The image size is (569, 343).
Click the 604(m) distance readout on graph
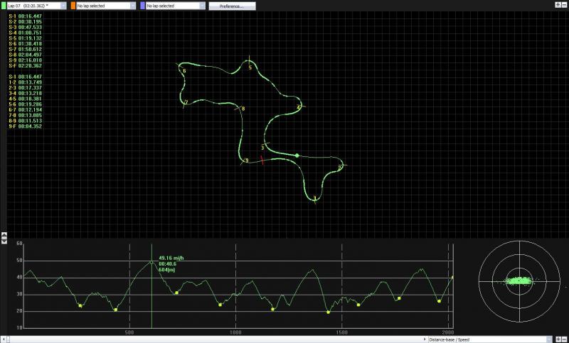pos(167,270)
